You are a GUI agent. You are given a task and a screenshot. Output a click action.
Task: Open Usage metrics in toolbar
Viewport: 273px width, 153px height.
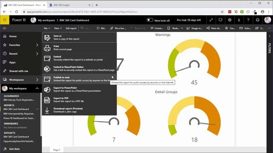[x=195, y=28]
